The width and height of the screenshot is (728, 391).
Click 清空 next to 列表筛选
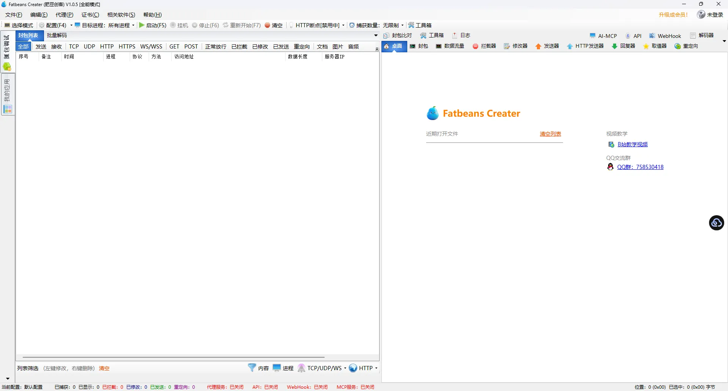(104, 368)
